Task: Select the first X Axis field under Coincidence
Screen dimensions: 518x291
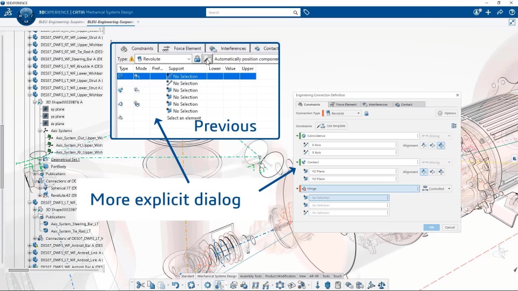Action: pyautogui.click(x=353, y=145)
